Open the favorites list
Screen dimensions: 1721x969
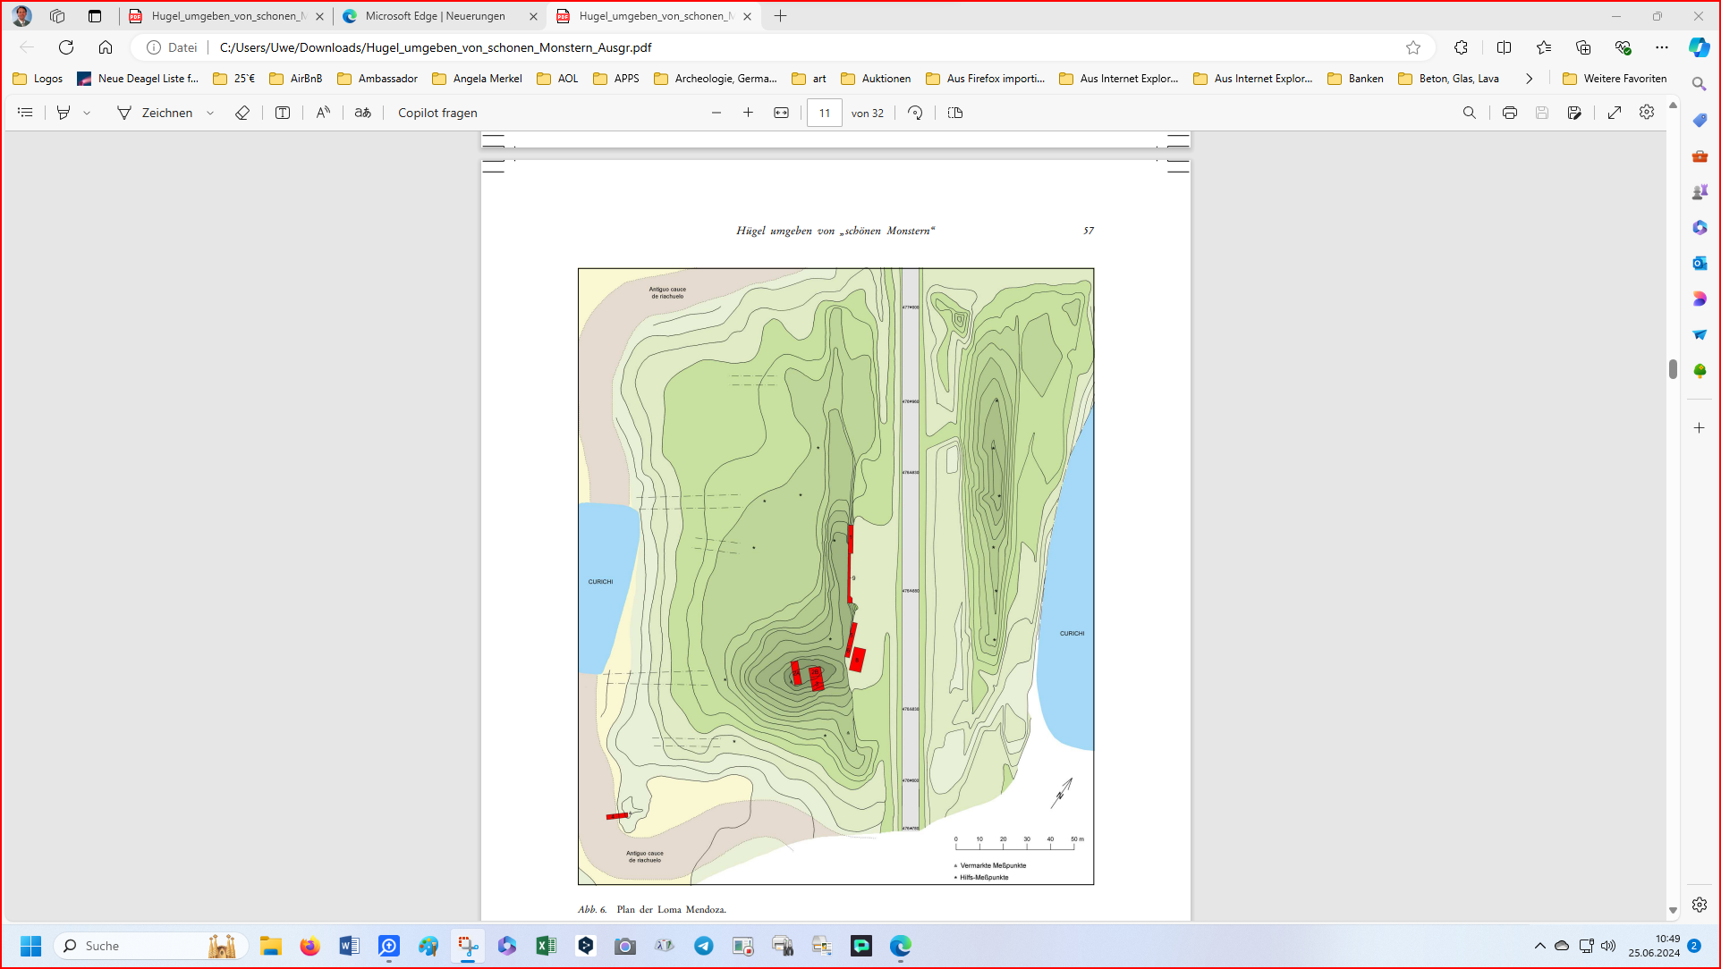click(x=1544, y=47)
